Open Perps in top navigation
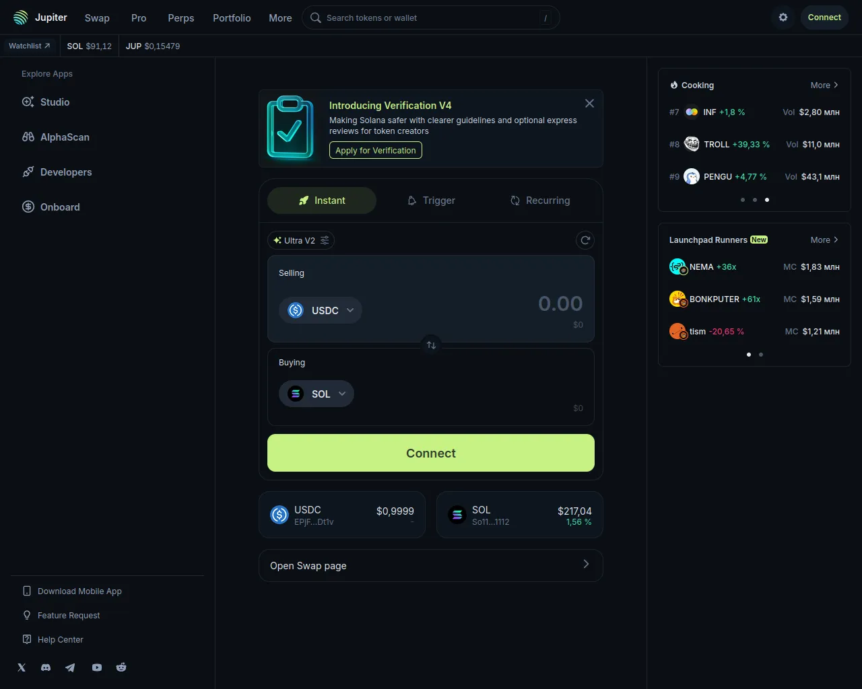This screenshot has height=689, width=862. 181,18
